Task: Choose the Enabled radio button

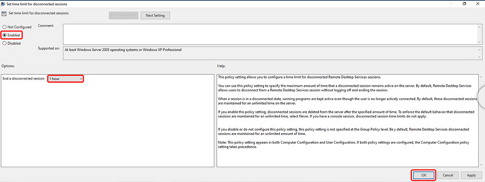Action: [x=5, y=35]
